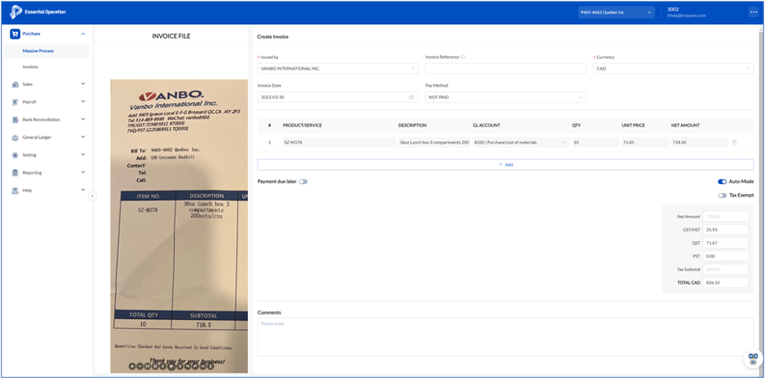Open the Currency CAD dropdown
The image size is (765, 378).
point(673,69)
